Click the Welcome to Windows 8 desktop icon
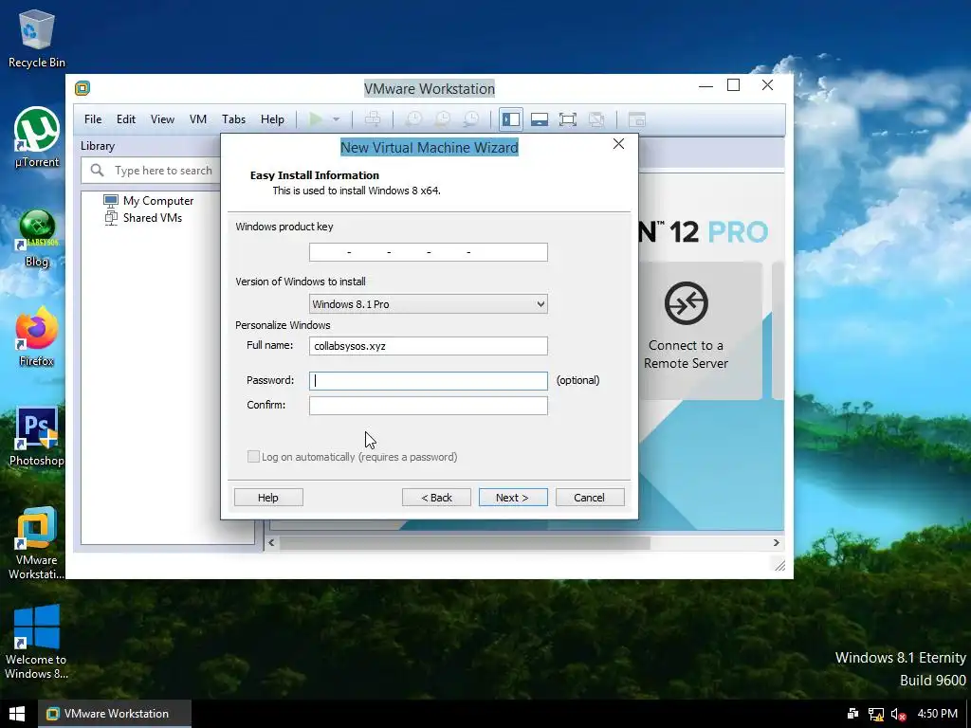The width and height of the screenshot is (971, 728). [x=37, y=643]
